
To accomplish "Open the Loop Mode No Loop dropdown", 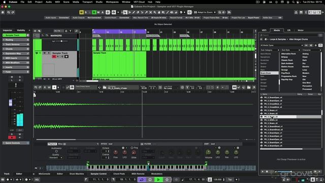I will coord(170,88).
